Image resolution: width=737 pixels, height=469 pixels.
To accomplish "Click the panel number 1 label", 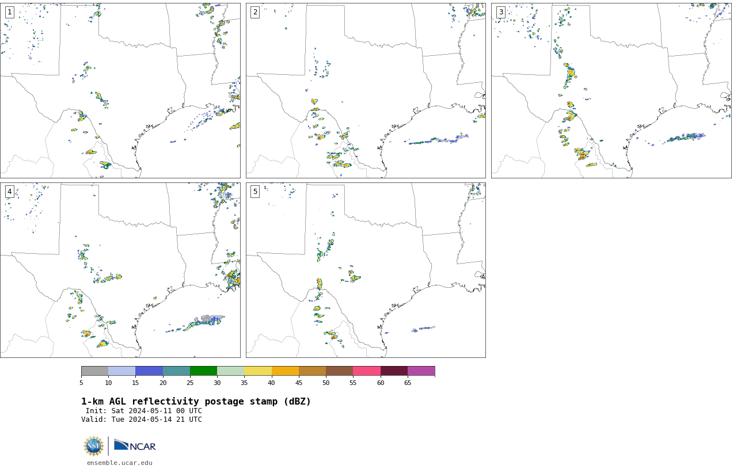I will [x=9, y=12].
